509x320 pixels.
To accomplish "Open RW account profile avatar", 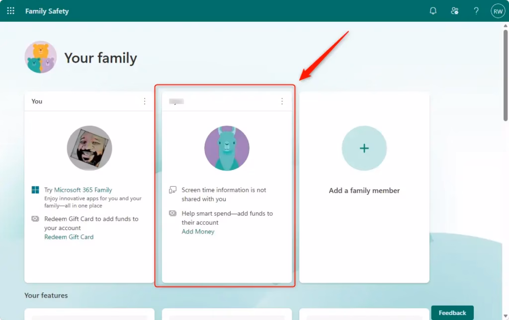I will (x=498, y=11).
